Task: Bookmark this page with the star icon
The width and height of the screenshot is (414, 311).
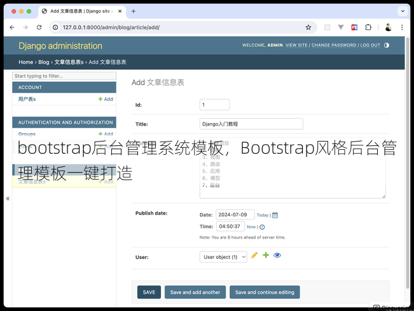Action: coord(308,27)
